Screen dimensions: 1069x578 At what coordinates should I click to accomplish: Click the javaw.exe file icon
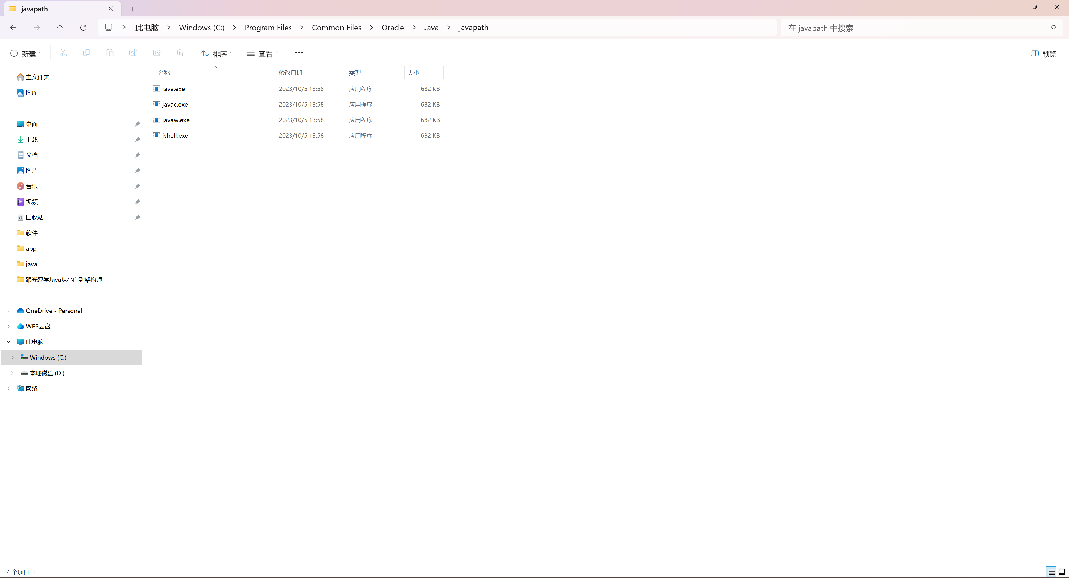(x=156, y=120)
